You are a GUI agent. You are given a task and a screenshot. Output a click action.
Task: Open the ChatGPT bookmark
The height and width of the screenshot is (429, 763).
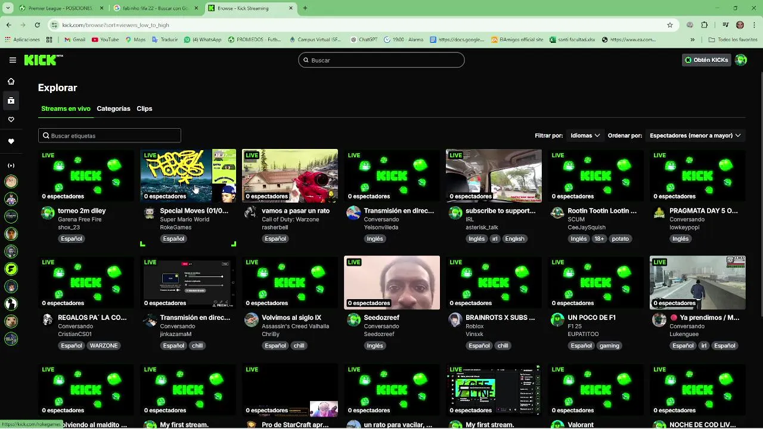point(364,40)
